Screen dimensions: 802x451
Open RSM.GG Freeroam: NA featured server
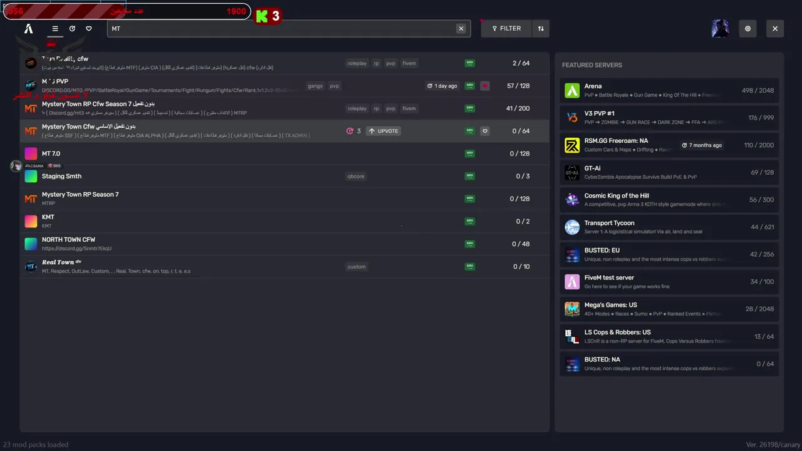pyautogui.click(x=669, y=145)
